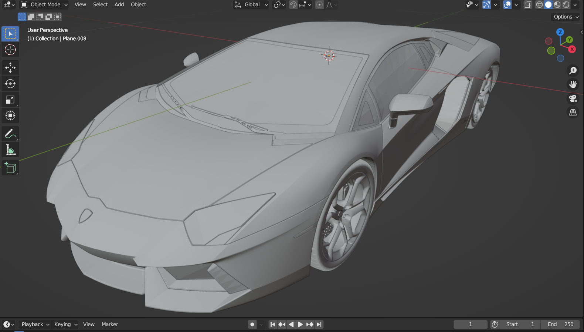Pick the Rotate tool

coord(10,84)
